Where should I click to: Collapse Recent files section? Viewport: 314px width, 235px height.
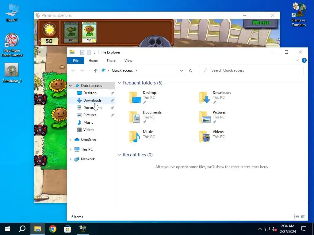(x=120, y=155)
